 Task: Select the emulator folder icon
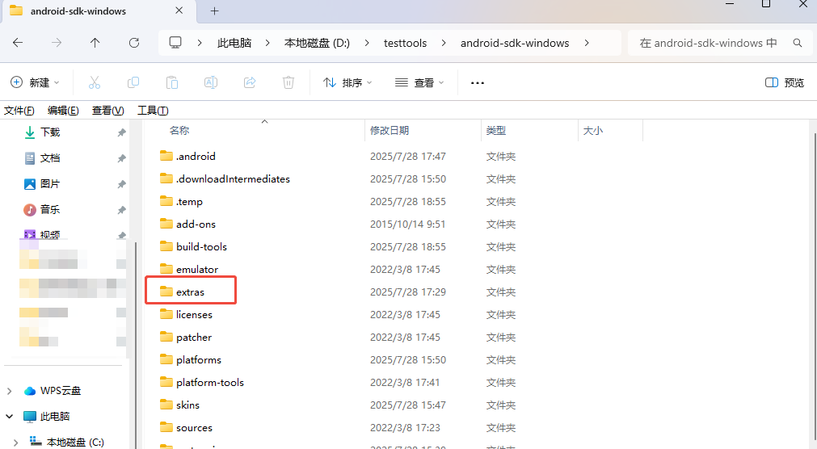point(166,269)
